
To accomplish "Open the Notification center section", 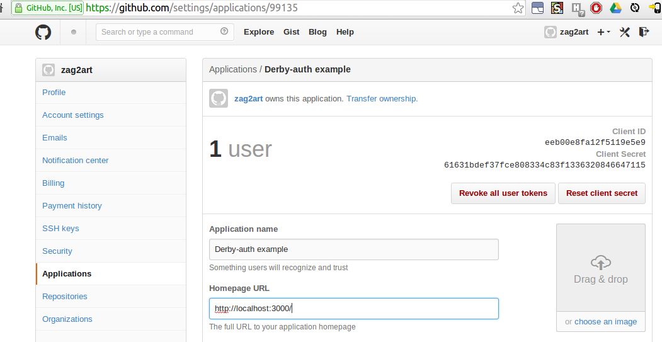I will click(x=76, y=161).
